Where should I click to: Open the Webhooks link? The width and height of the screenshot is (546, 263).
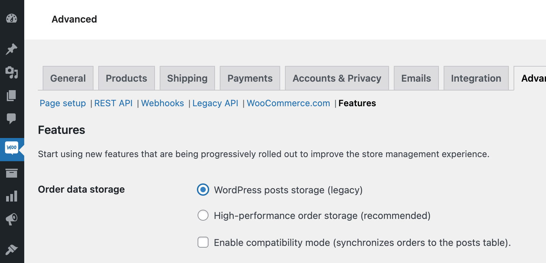(162, 103)
